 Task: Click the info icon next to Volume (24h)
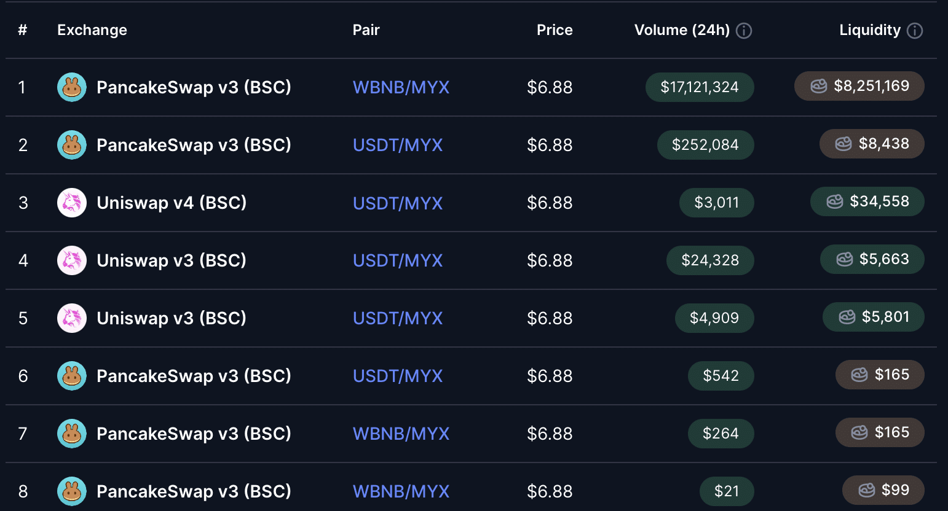tap(744, 30)
